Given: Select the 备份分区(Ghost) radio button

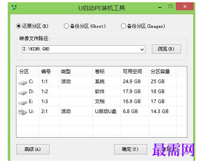Looking at the screenshot, I should click(x=66, y=26).
